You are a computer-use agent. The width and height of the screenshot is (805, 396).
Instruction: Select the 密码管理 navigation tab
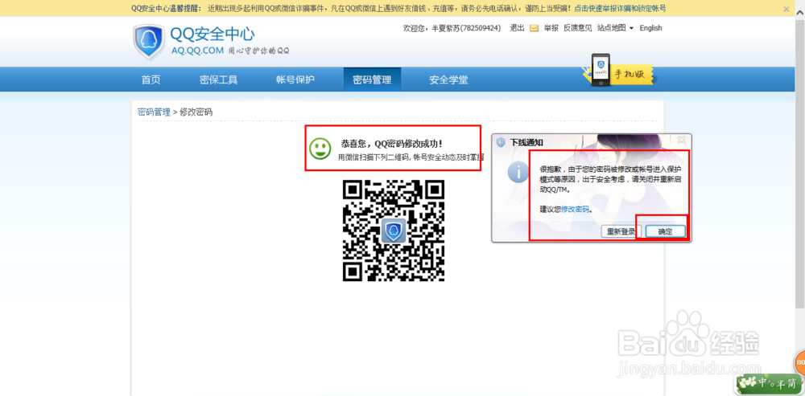(x=372, y=80)
